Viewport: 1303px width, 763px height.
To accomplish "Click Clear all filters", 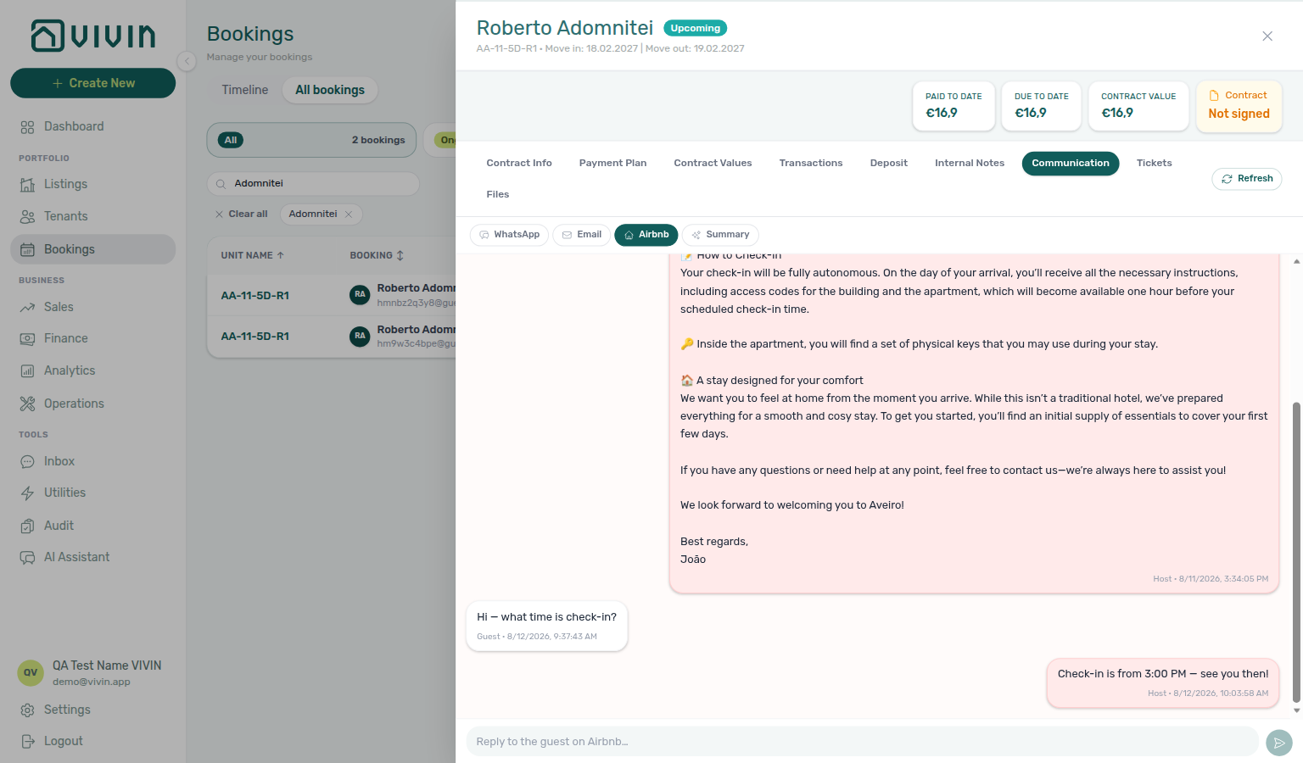I will coord(242,214).
